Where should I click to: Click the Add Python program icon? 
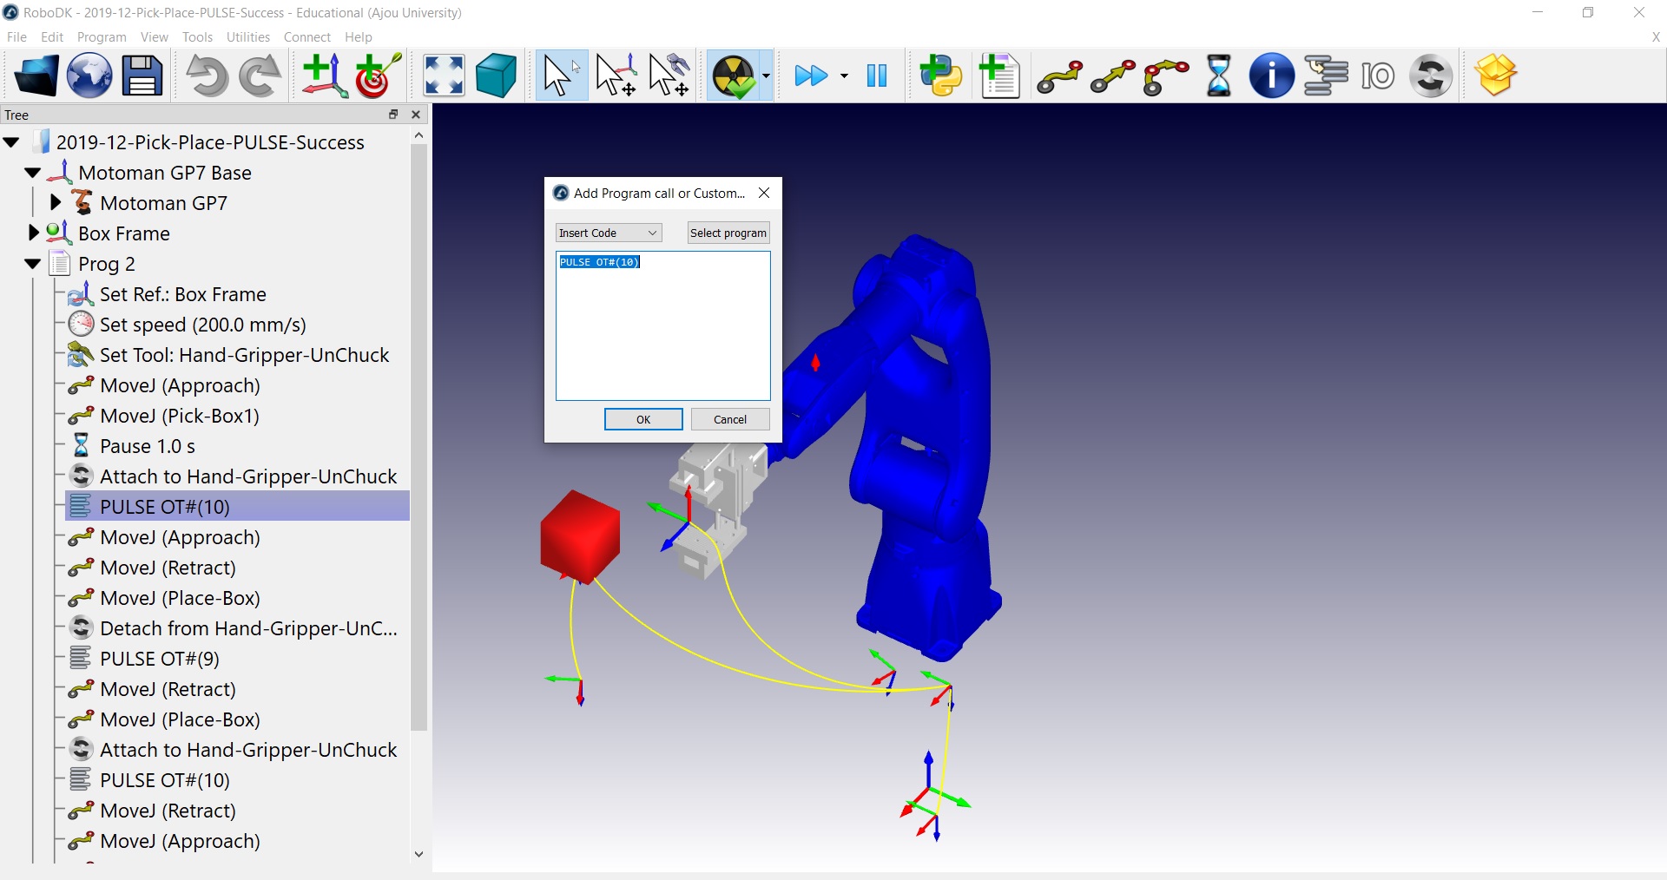[941, 76]
